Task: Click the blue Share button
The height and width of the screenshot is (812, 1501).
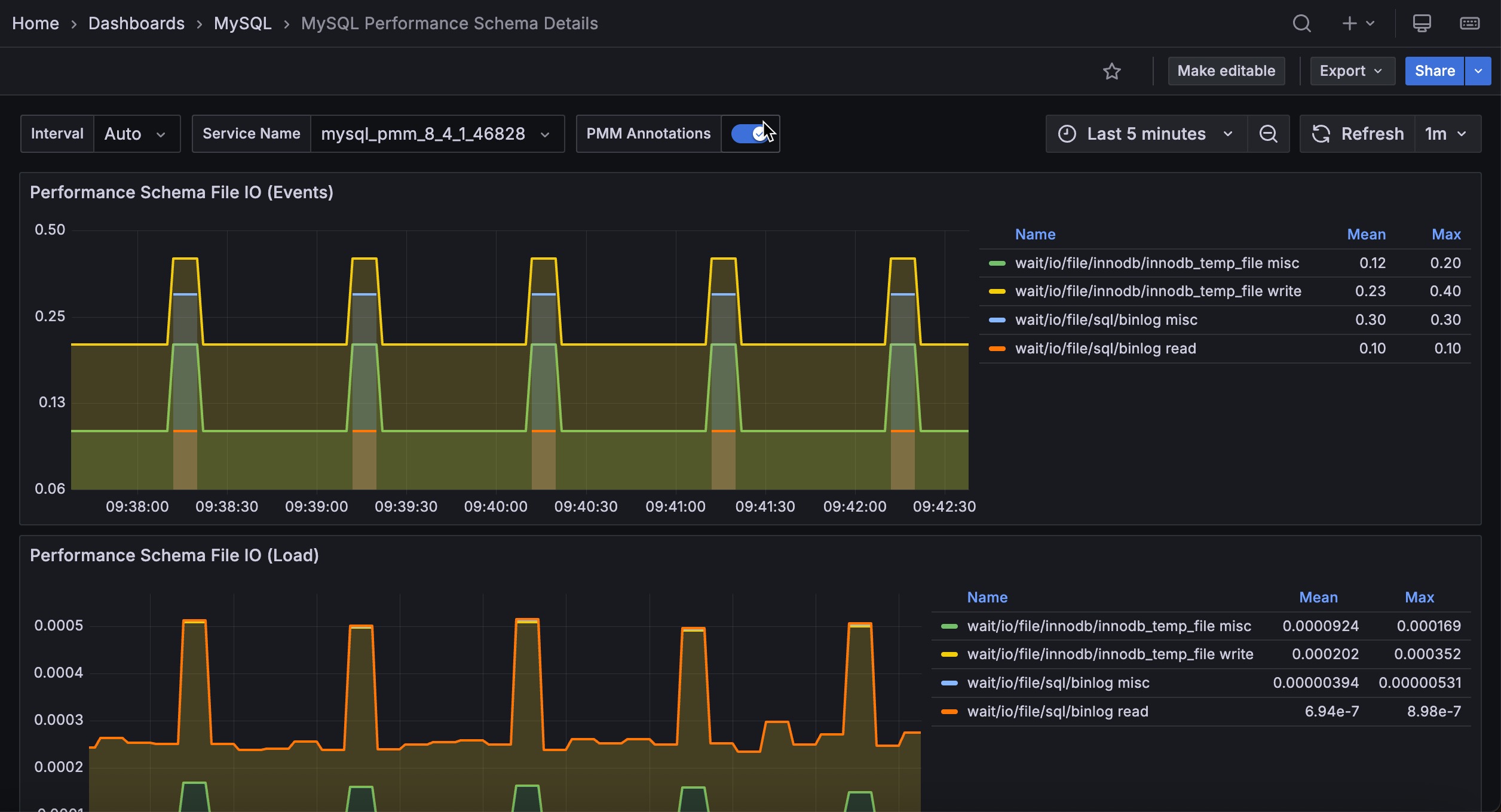Action: (x=1434, y=71)
